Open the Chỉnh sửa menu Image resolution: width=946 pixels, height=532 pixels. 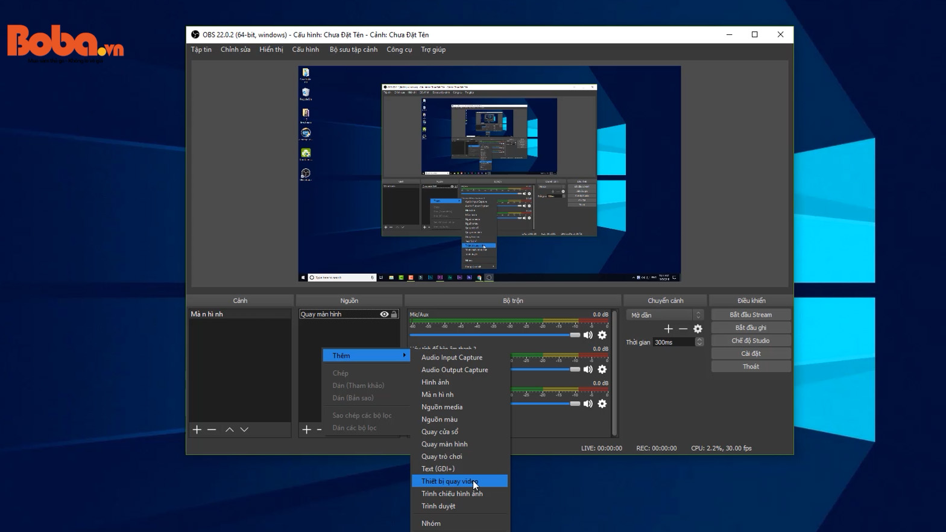[x=235, y=49]
